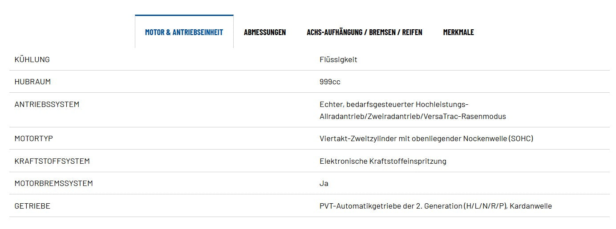Click the 999cc displacement value
The image size is (616, 229).
330,82
